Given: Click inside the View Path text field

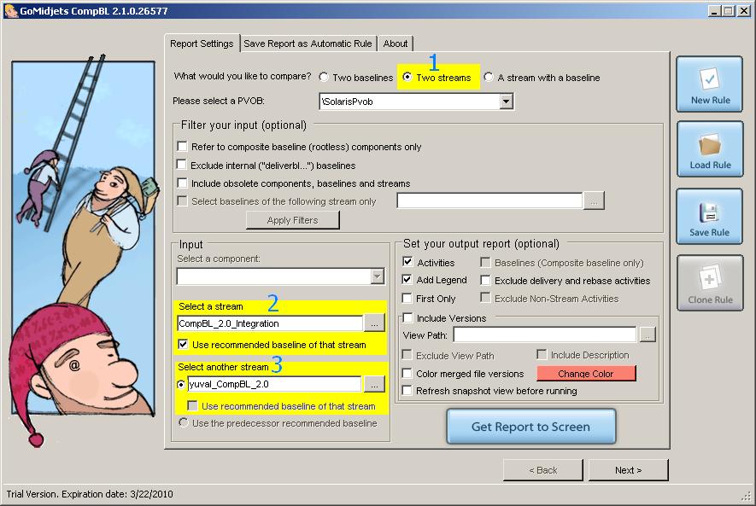Looking at the screenshot, I should [544, 334].
